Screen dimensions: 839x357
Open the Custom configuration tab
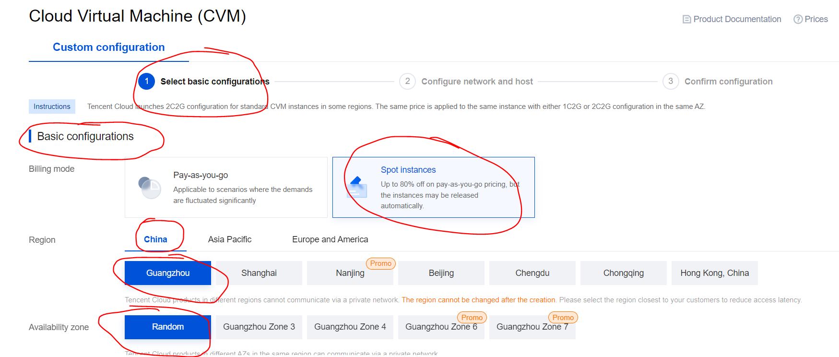point(109,48)
